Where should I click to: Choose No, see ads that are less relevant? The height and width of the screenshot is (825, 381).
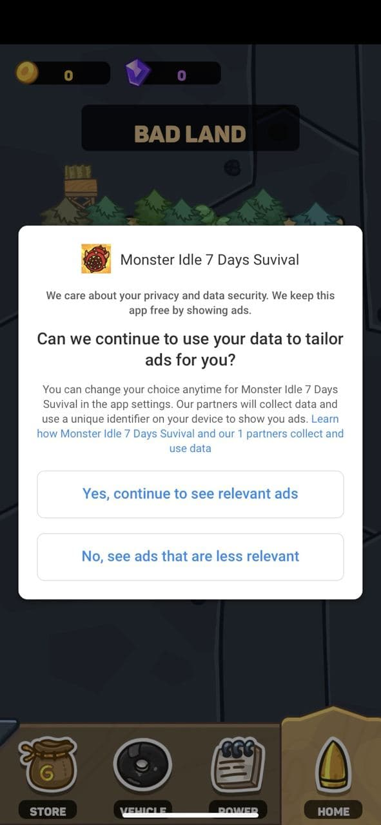[190, 557]
